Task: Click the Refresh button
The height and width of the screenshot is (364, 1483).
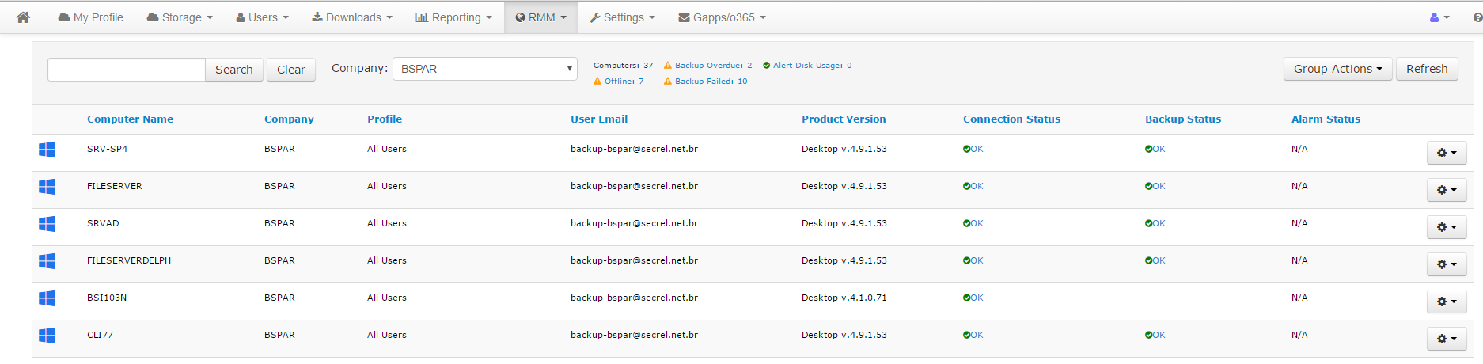Action: [x=1426, y=69]
